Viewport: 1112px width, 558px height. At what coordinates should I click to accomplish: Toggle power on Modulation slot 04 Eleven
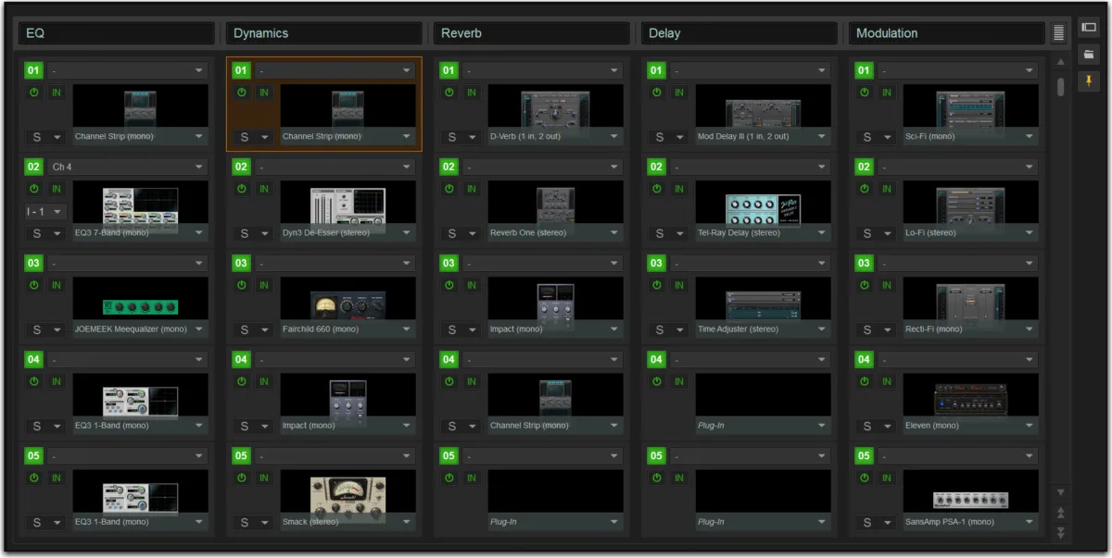tap(865, 381)
